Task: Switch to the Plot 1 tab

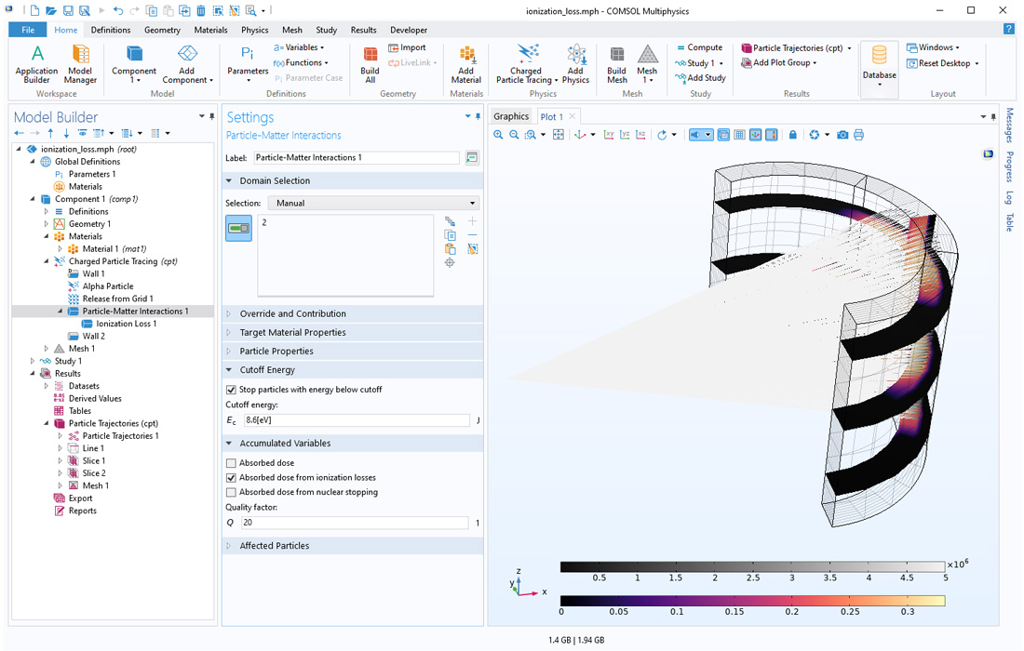Action: 552,116
